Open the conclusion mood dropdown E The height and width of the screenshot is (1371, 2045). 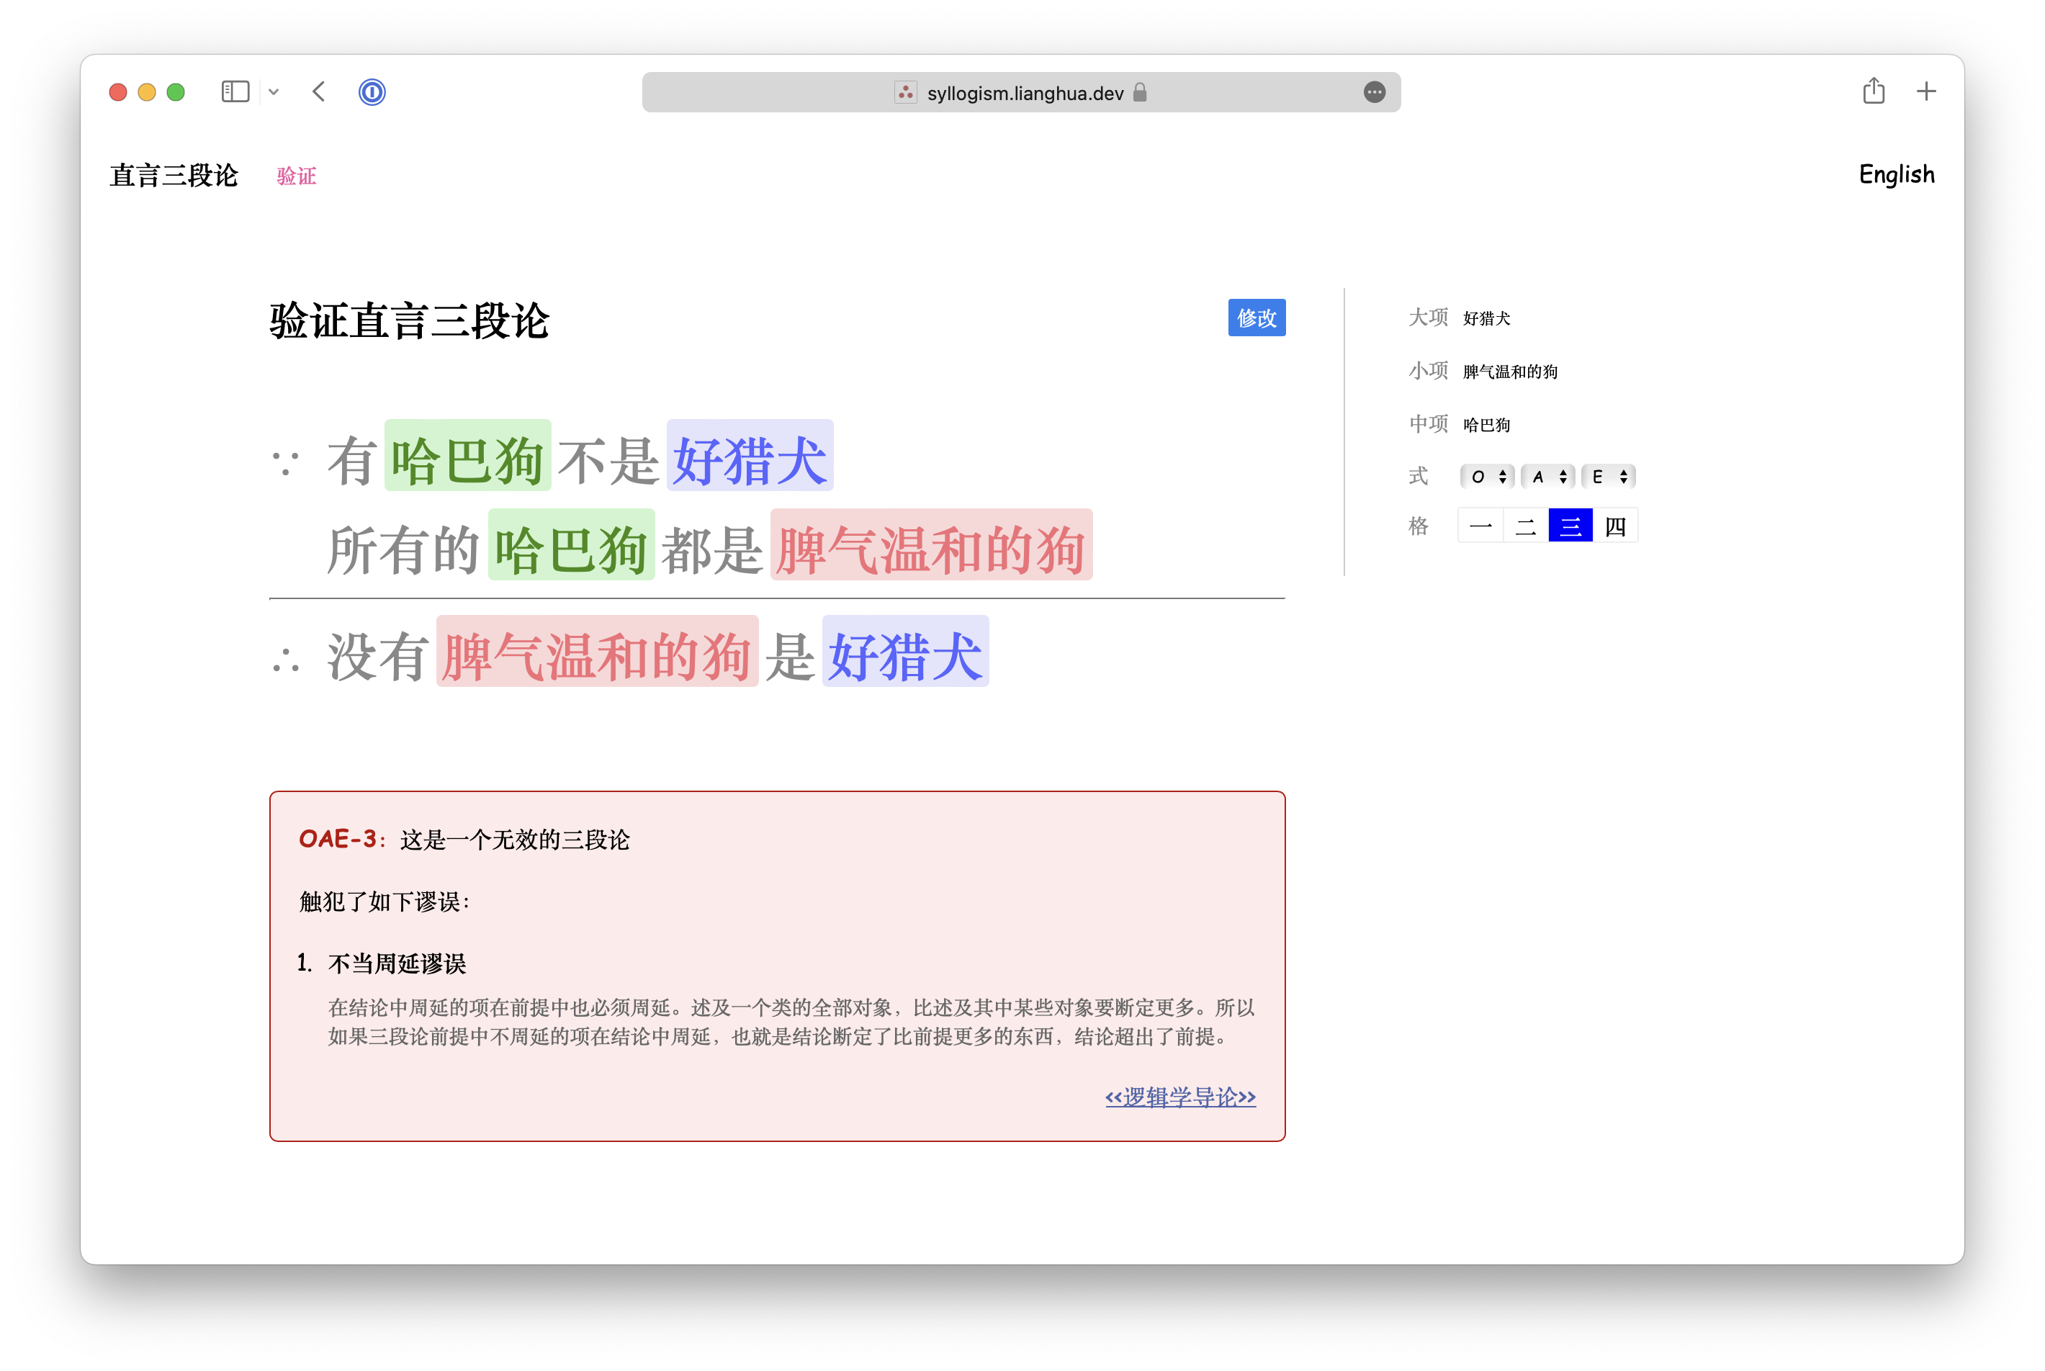[1608, 477]
